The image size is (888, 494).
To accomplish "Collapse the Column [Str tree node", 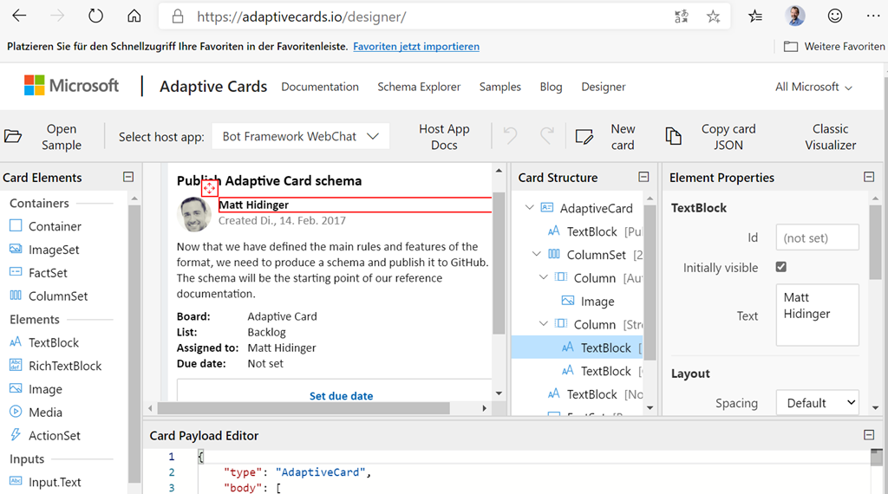I will pyautogui.click(x=543, y=323).
